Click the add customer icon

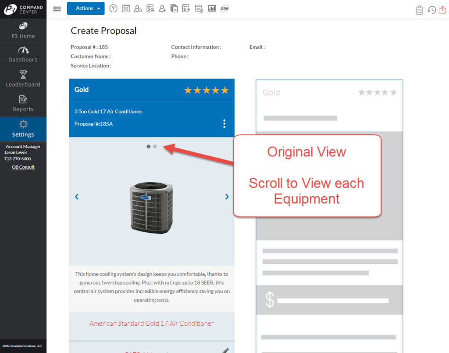click(162, 8)
